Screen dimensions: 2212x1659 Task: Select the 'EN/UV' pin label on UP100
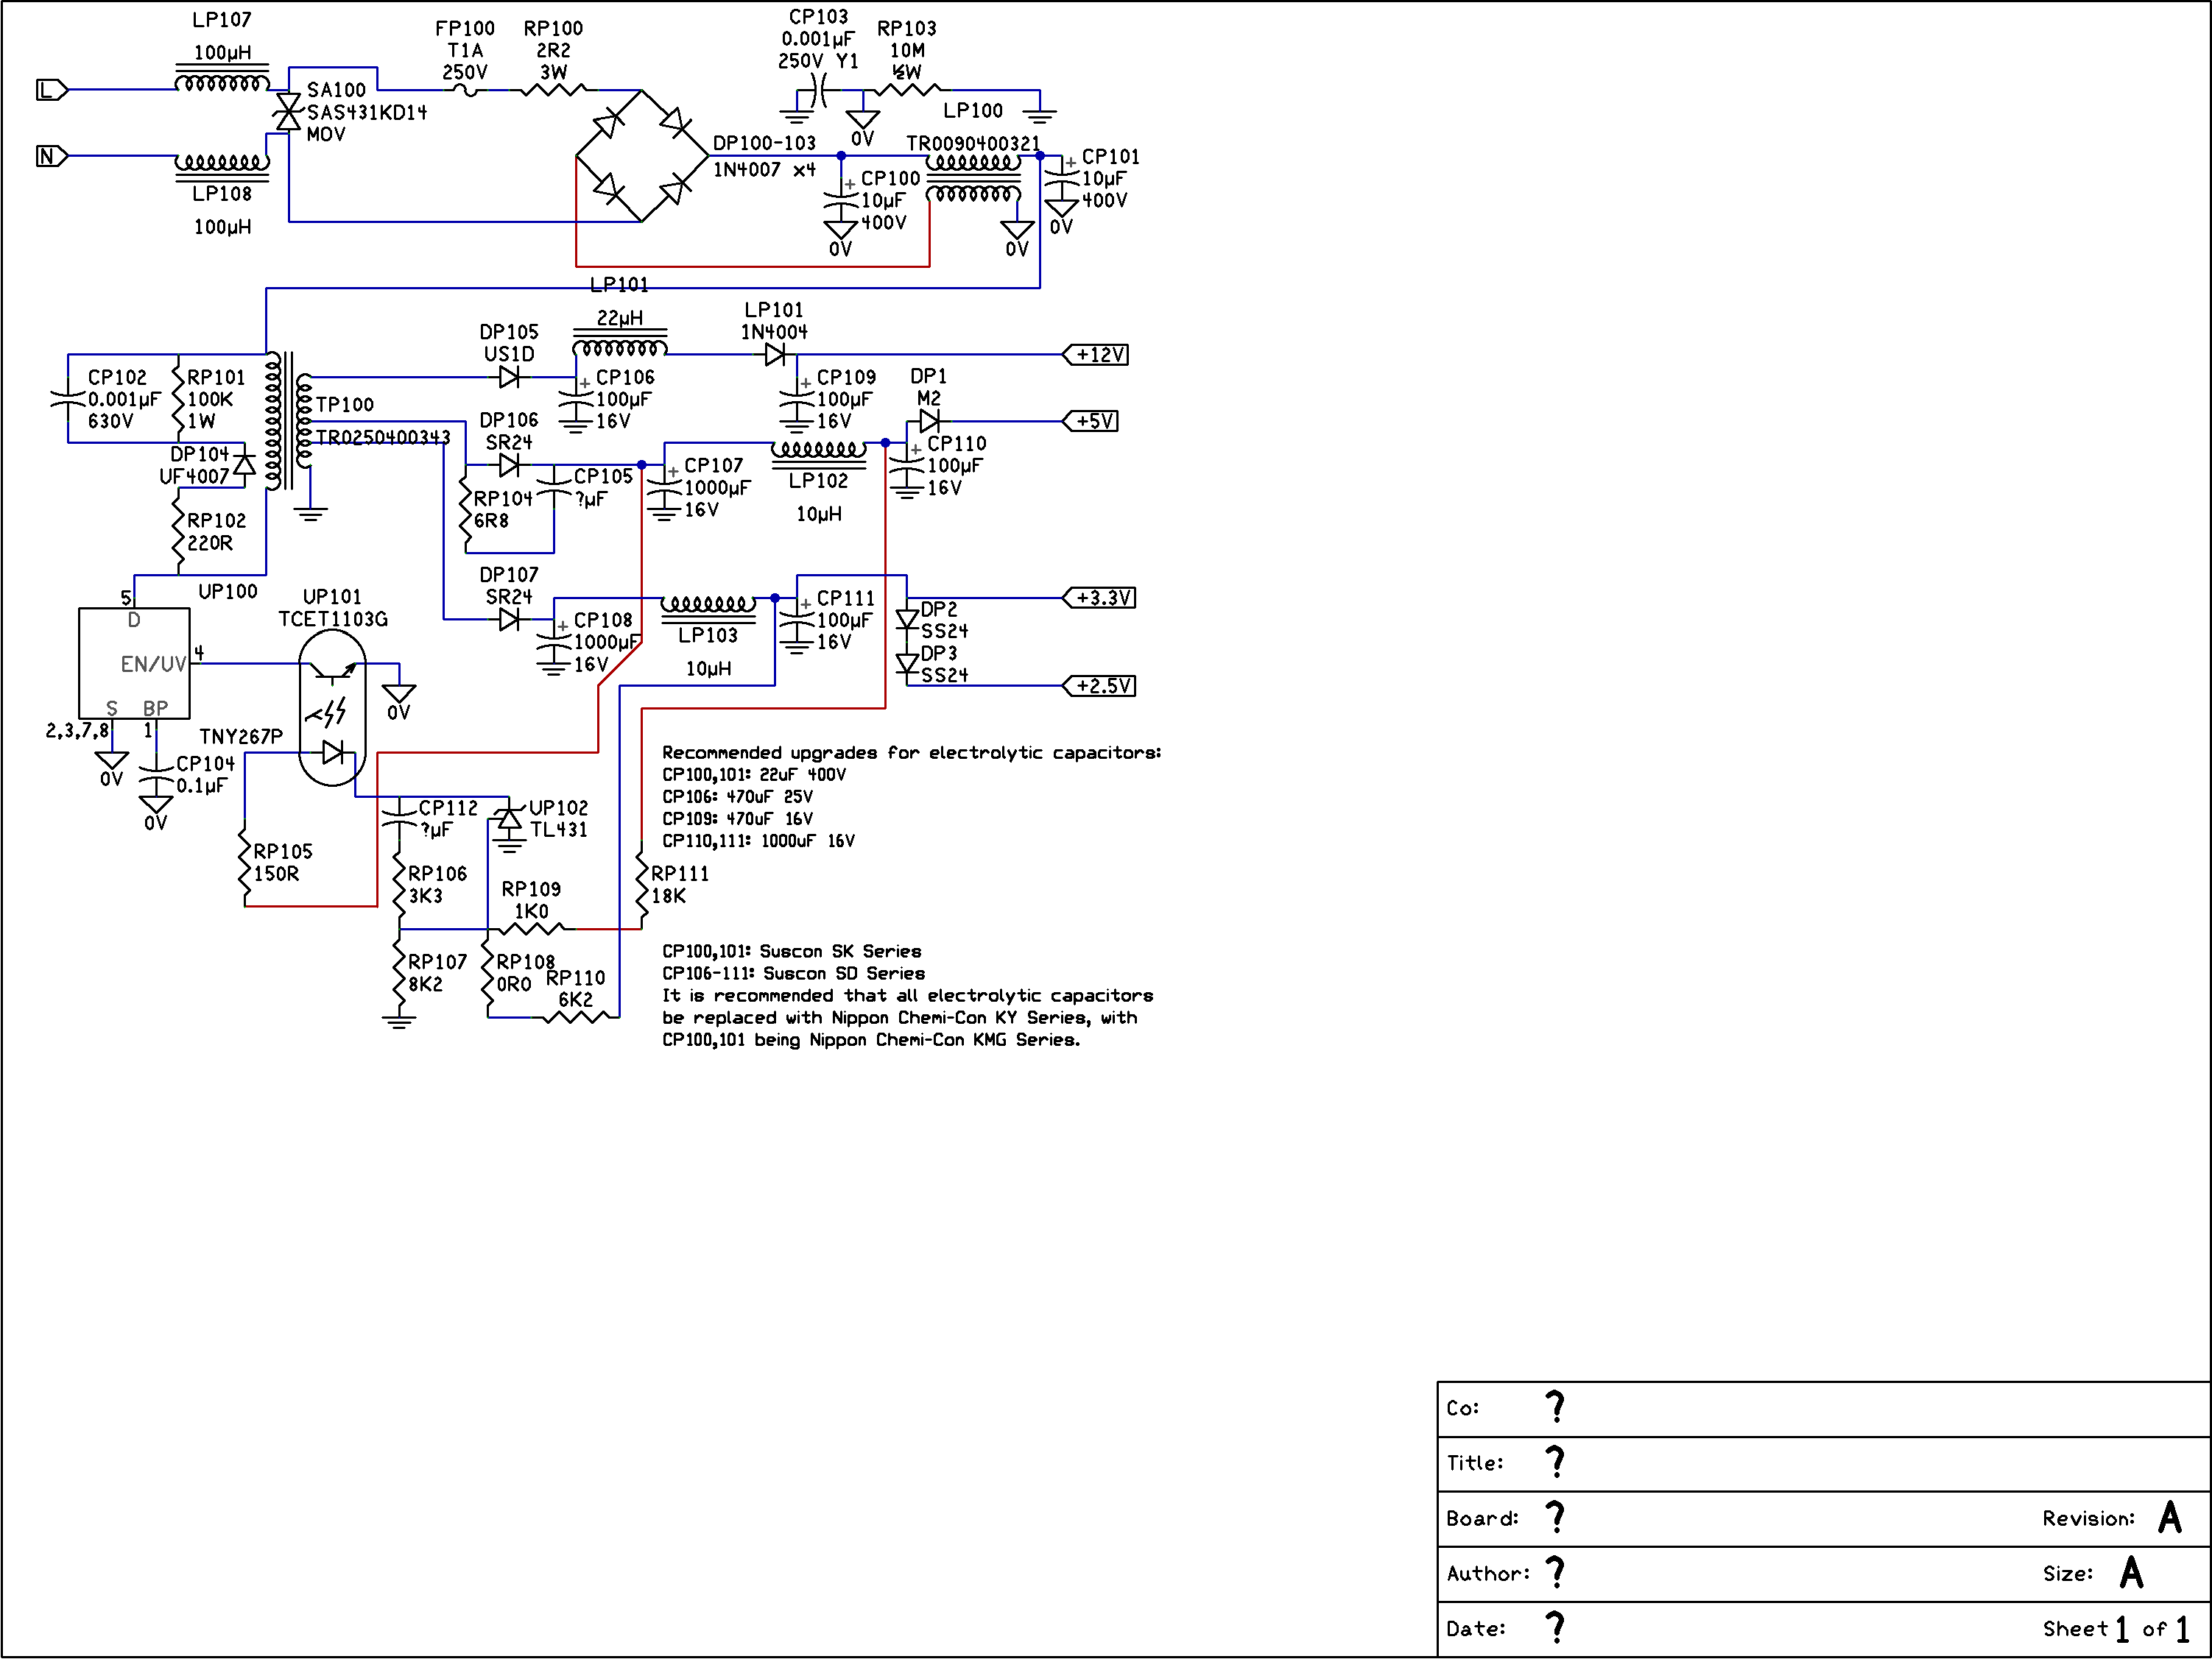153,664
